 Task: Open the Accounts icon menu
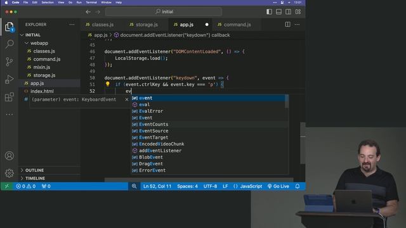click(x=10, y=156)
